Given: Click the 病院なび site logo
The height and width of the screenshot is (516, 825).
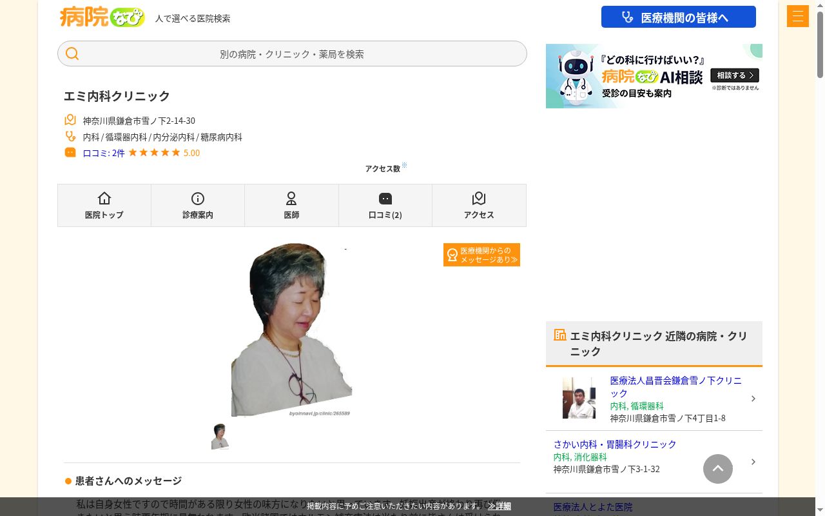Looking at the screenshot, I should click(102, 17).
